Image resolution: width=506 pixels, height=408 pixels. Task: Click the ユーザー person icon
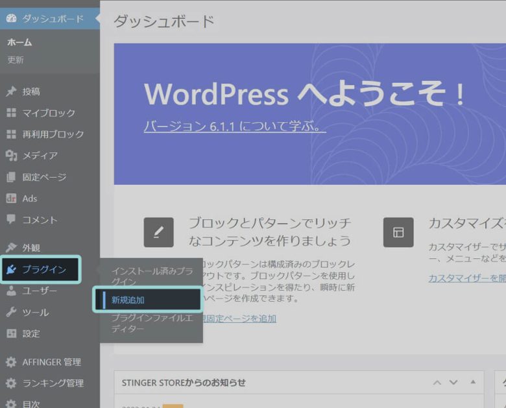click(x=11, y=291)
